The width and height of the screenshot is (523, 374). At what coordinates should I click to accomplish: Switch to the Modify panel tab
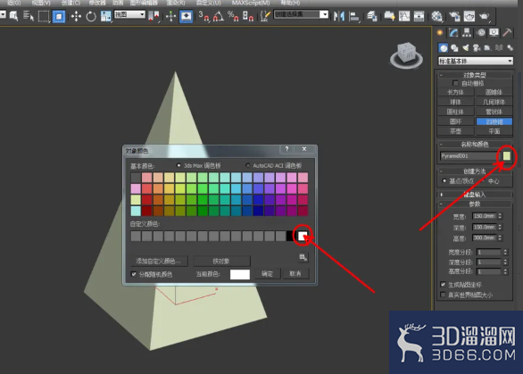pyautogui.click(x=453, y=32)
